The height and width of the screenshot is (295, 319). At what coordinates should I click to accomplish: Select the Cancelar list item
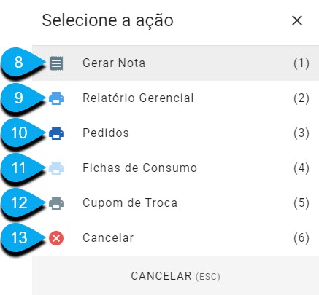point(175,238)
